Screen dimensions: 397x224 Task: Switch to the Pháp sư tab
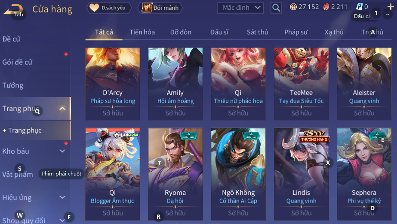pos(296,32)
